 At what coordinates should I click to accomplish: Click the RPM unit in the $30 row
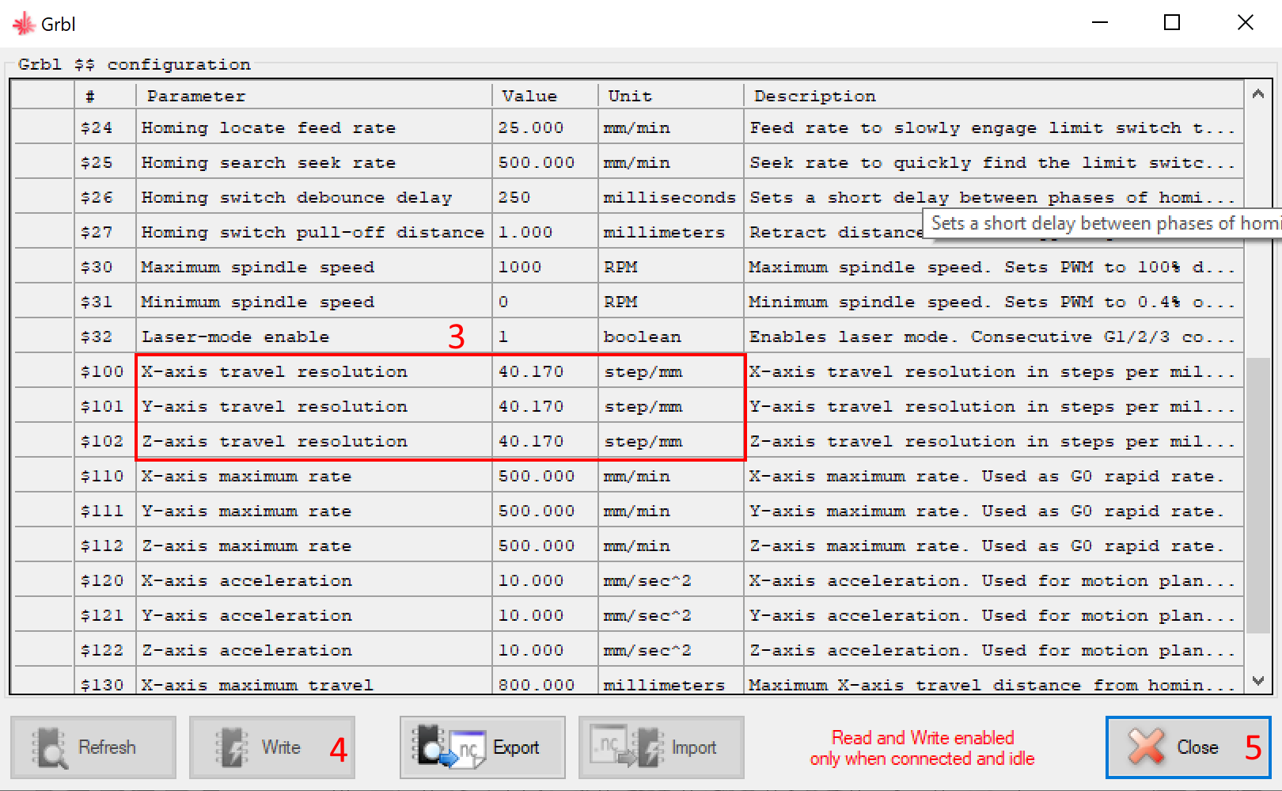pyautogui.click(x=671, y=267)
